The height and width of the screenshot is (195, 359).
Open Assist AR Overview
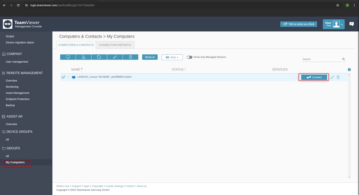pos(11,124)
